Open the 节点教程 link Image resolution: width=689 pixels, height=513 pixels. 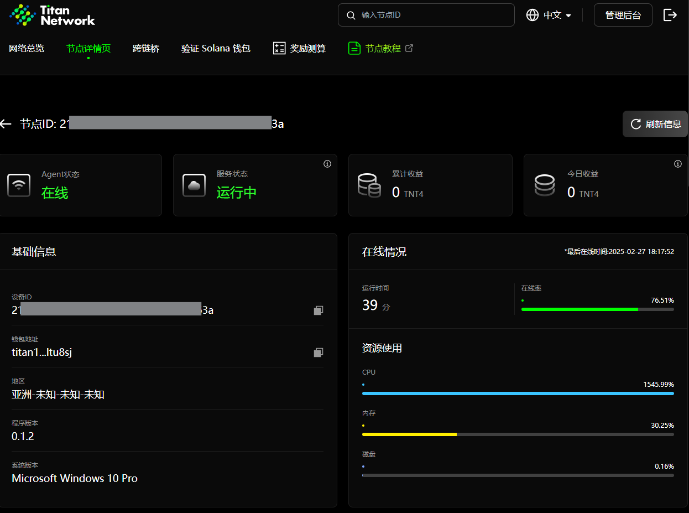point(380,48)
